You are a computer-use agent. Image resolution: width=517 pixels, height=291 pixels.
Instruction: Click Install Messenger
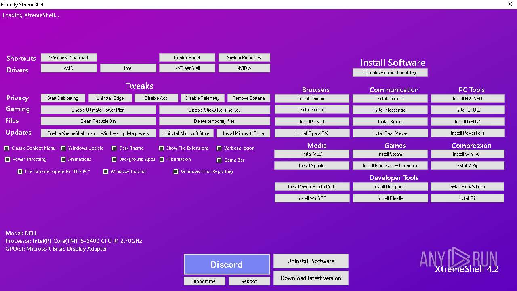[x=390, y=110]
